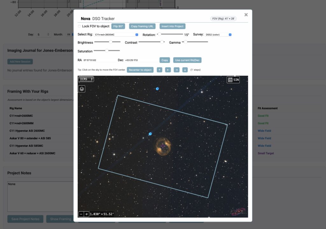
Task: Zoom in with the plus button
Action: pos(86,214)
